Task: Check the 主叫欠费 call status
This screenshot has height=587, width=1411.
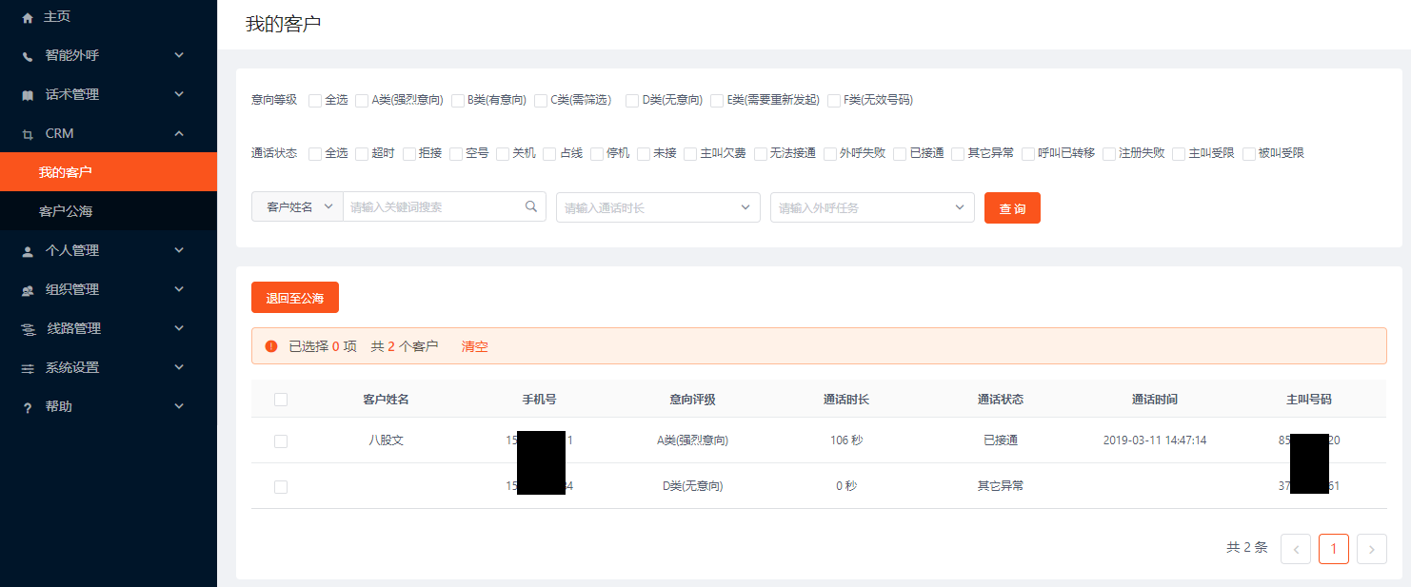Action: 690,153
